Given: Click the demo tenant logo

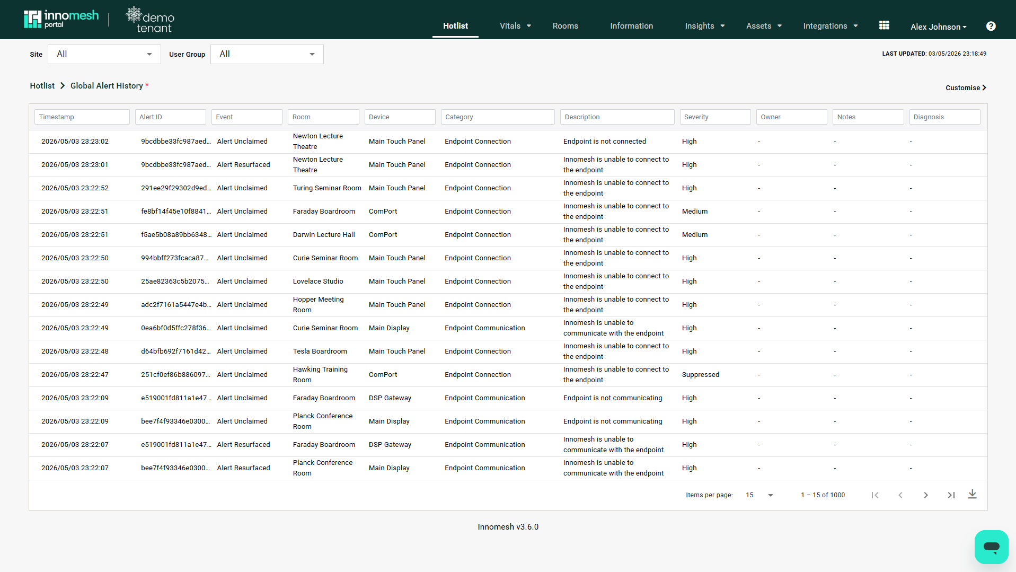Looking at the screenshot, I should point(150,20).
